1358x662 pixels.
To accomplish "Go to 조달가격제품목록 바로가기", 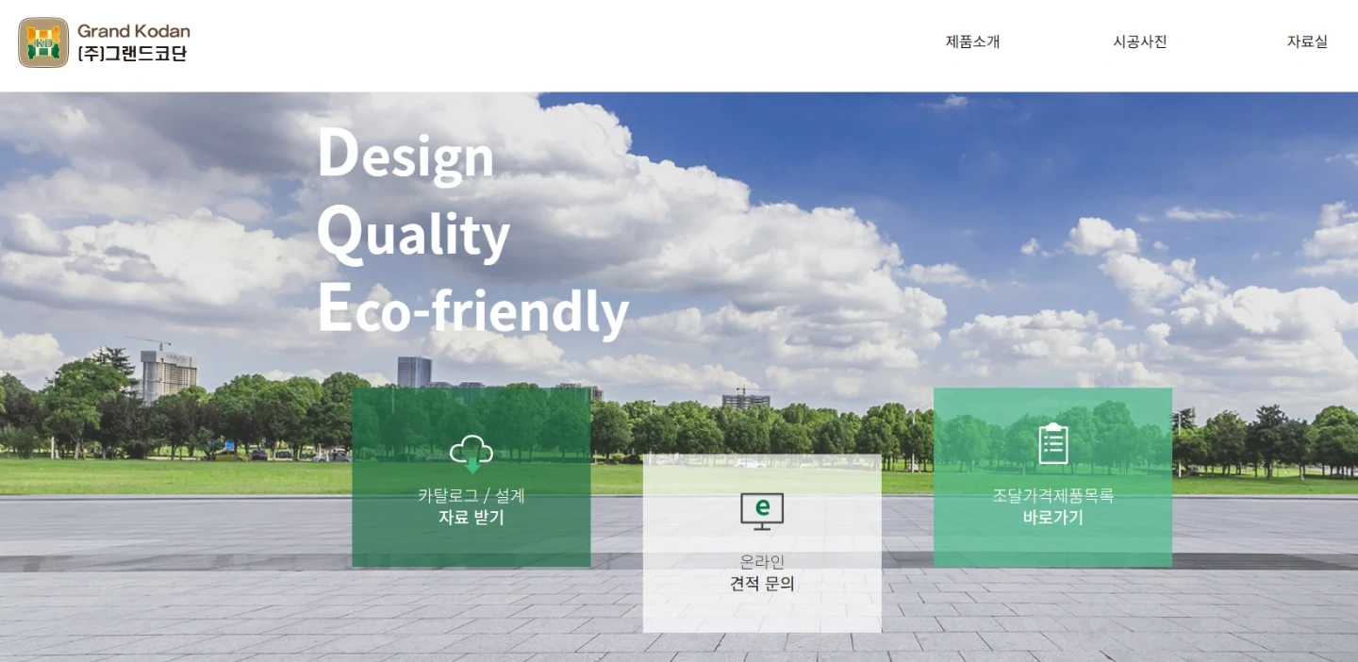I will [1053, 477].
